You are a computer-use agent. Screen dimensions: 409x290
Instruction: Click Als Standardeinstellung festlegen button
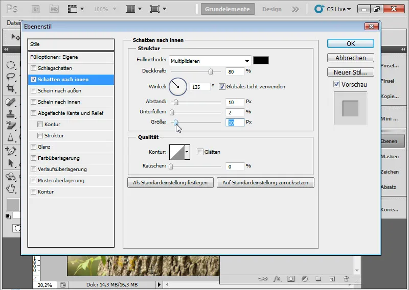coord(170,183)
